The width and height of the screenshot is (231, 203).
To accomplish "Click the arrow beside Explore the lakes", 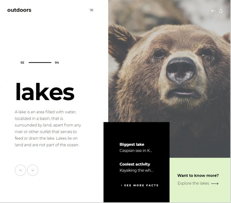I will tap(215, 184).
